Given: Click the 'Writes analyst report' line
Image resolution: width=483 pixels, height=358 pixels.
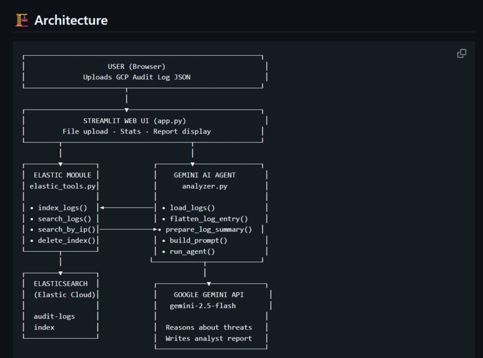Looking at the screenshot, I should click(x=208, y=339).
